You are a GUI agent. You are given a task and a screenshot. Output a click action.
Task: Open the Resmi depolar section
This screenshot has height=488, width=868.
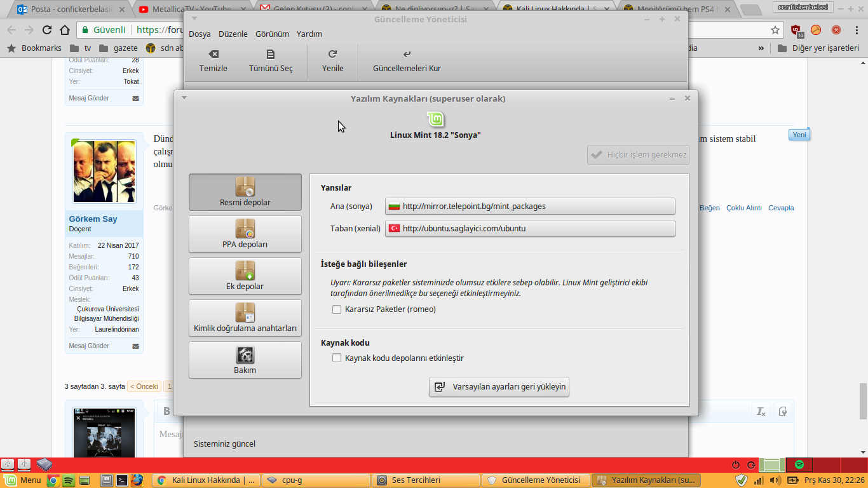(x=245, y=192)
